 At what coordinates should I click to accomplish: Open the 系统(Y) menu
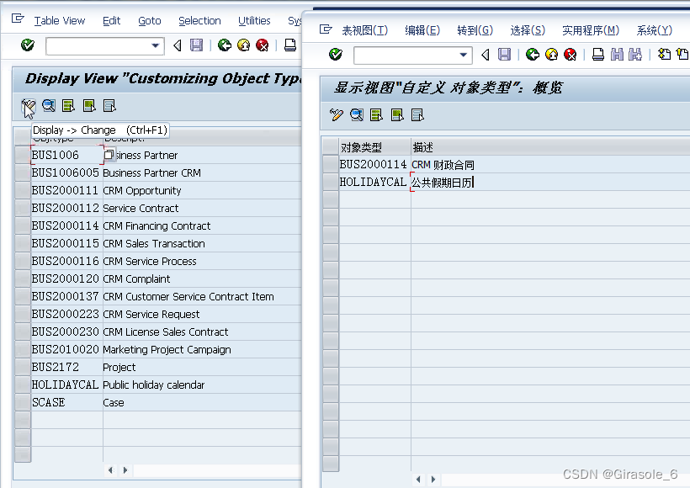click(654, 30)
